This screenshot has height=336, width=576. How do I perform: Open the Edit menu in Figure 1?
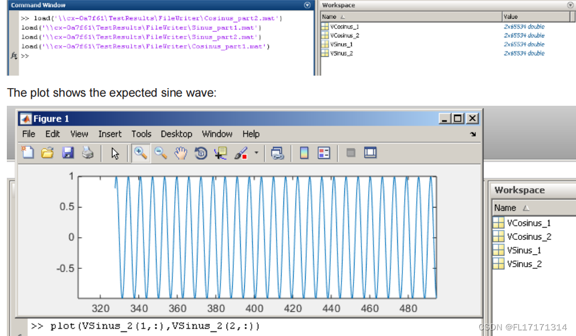pyautogui.click(x=52, y=134)
